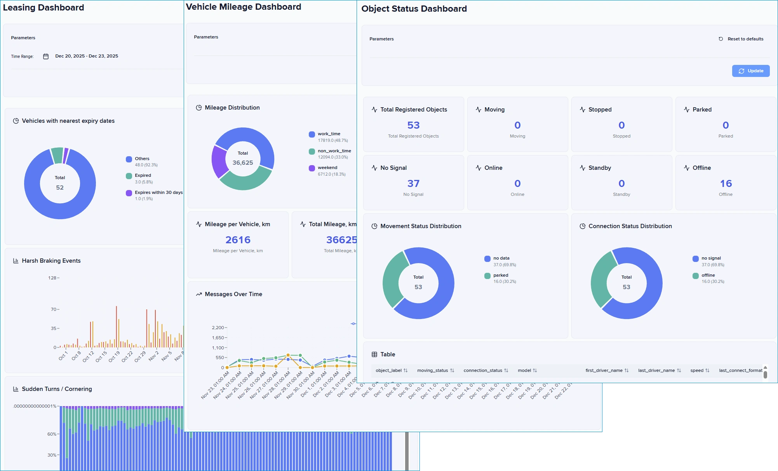
Task: Click the pulse icon next to Total Registered Objects
Action: coord(374,110)
